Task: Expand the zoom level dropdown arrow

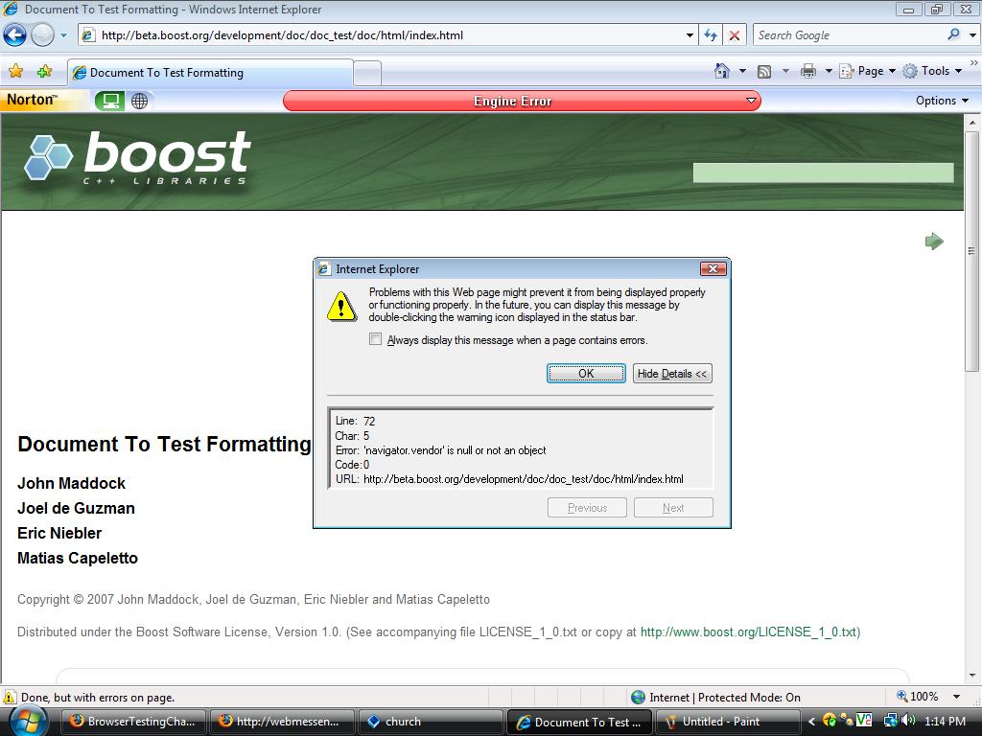Action: [x=956, y=697]
